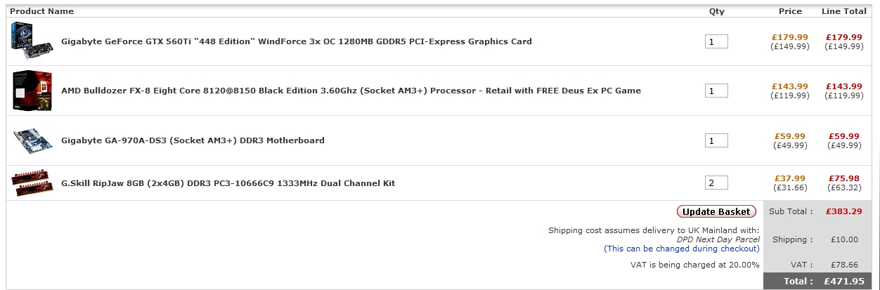Click the Line Total column header
The image size is (880, 290).
coord(843,11)
